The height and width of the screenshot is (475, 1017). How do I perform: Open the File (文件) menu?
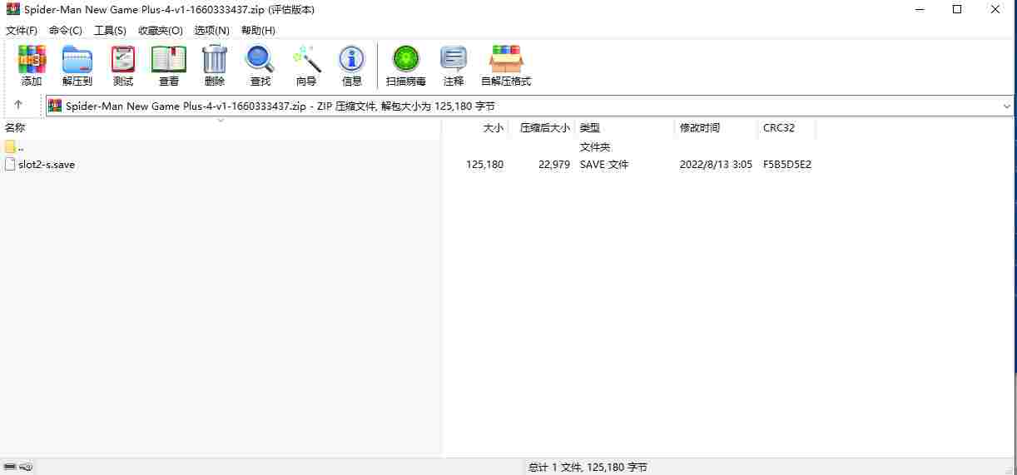[x=22, y=30]
